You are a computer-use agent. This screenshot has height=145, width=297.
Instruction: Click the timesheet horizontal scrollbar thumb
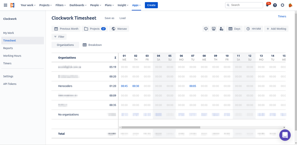click(161, 127)
